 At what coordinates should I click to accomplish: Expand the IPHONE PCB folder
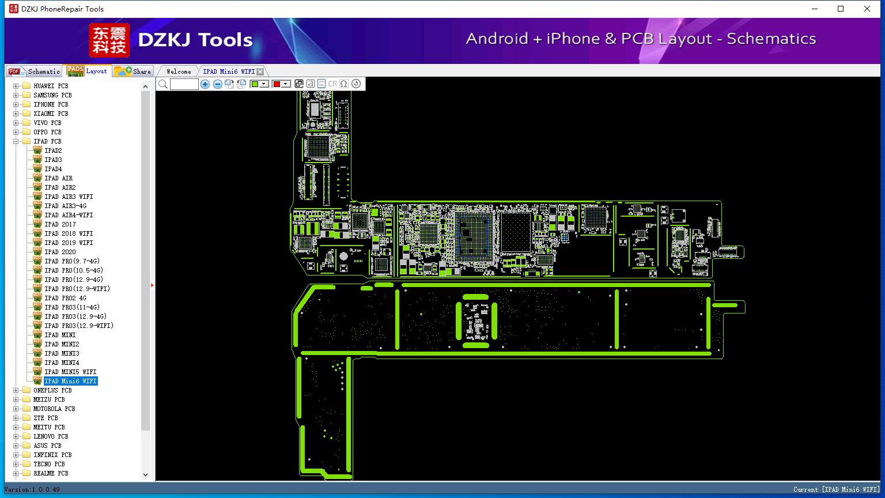16,104
